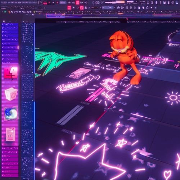Open the FILE menu
This screenshot has width=180, height=180.
coord(2,3)
